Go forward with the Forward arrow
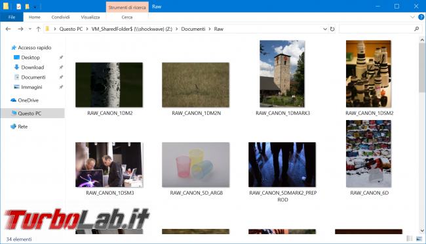The image size is (426, 244). click(x=20, y=29)
